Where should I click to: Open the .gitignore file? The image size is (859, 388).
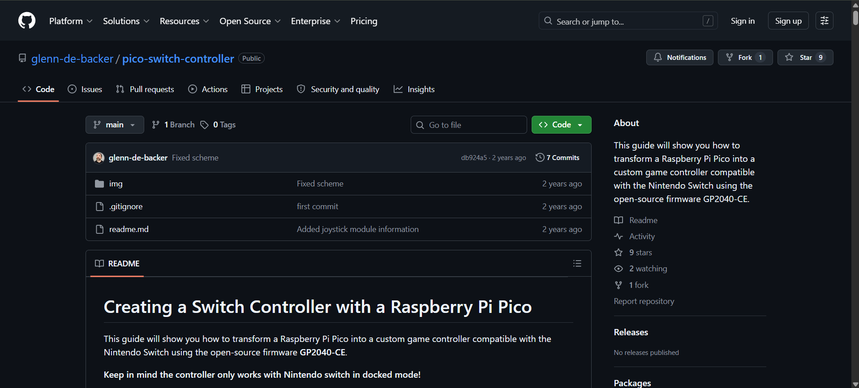(126, 207)
